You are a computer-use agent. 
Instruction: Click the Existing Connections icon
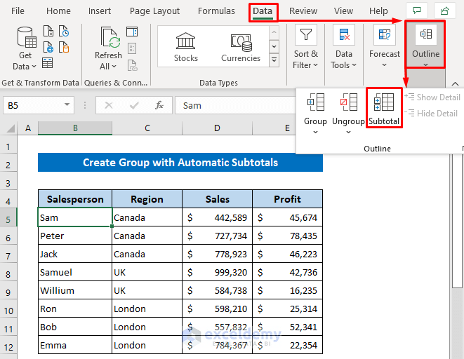click(x=64, y=47)
